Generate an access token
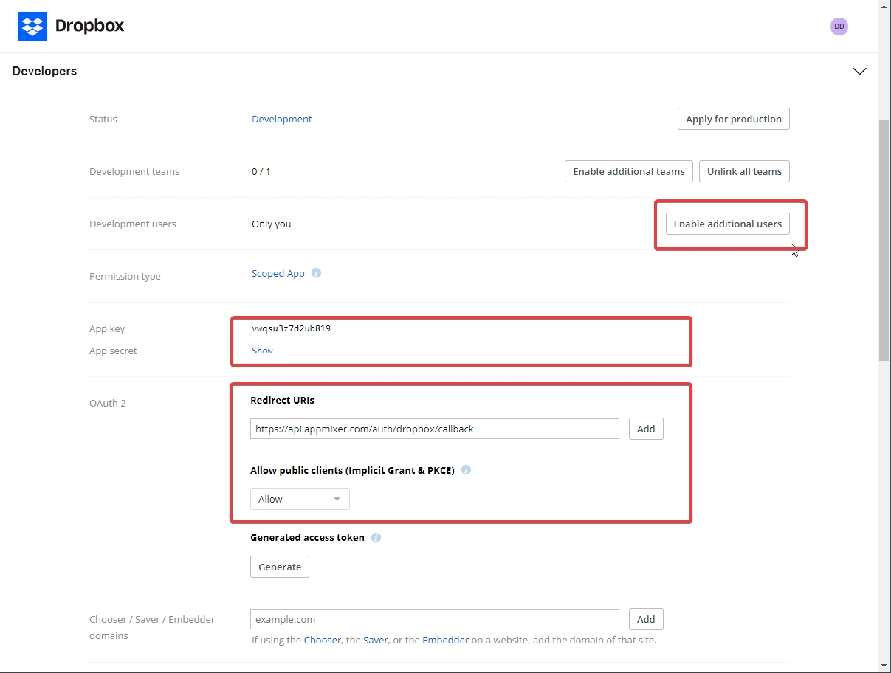The width and height of the screenshot is (891, 673). pyautogui.click(x=280, y=567)
